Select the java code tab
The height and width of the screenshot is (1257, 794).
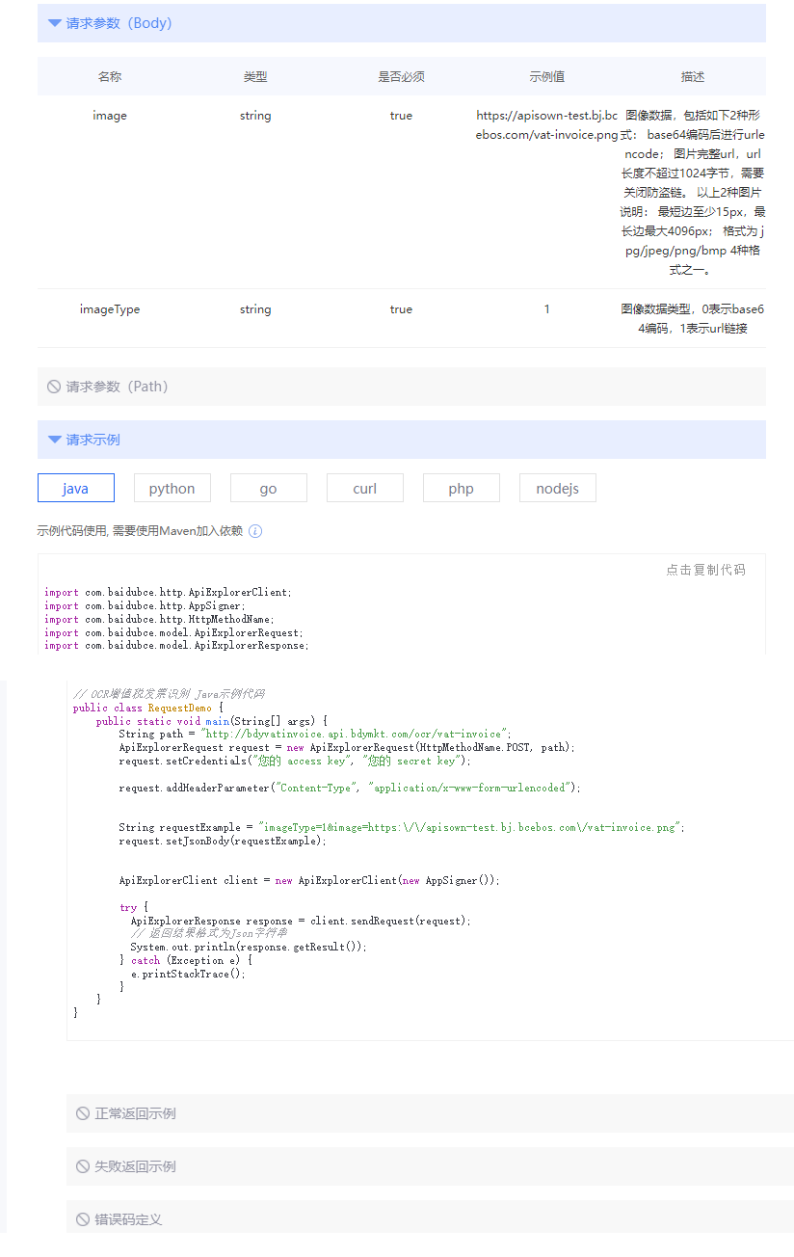76,489
